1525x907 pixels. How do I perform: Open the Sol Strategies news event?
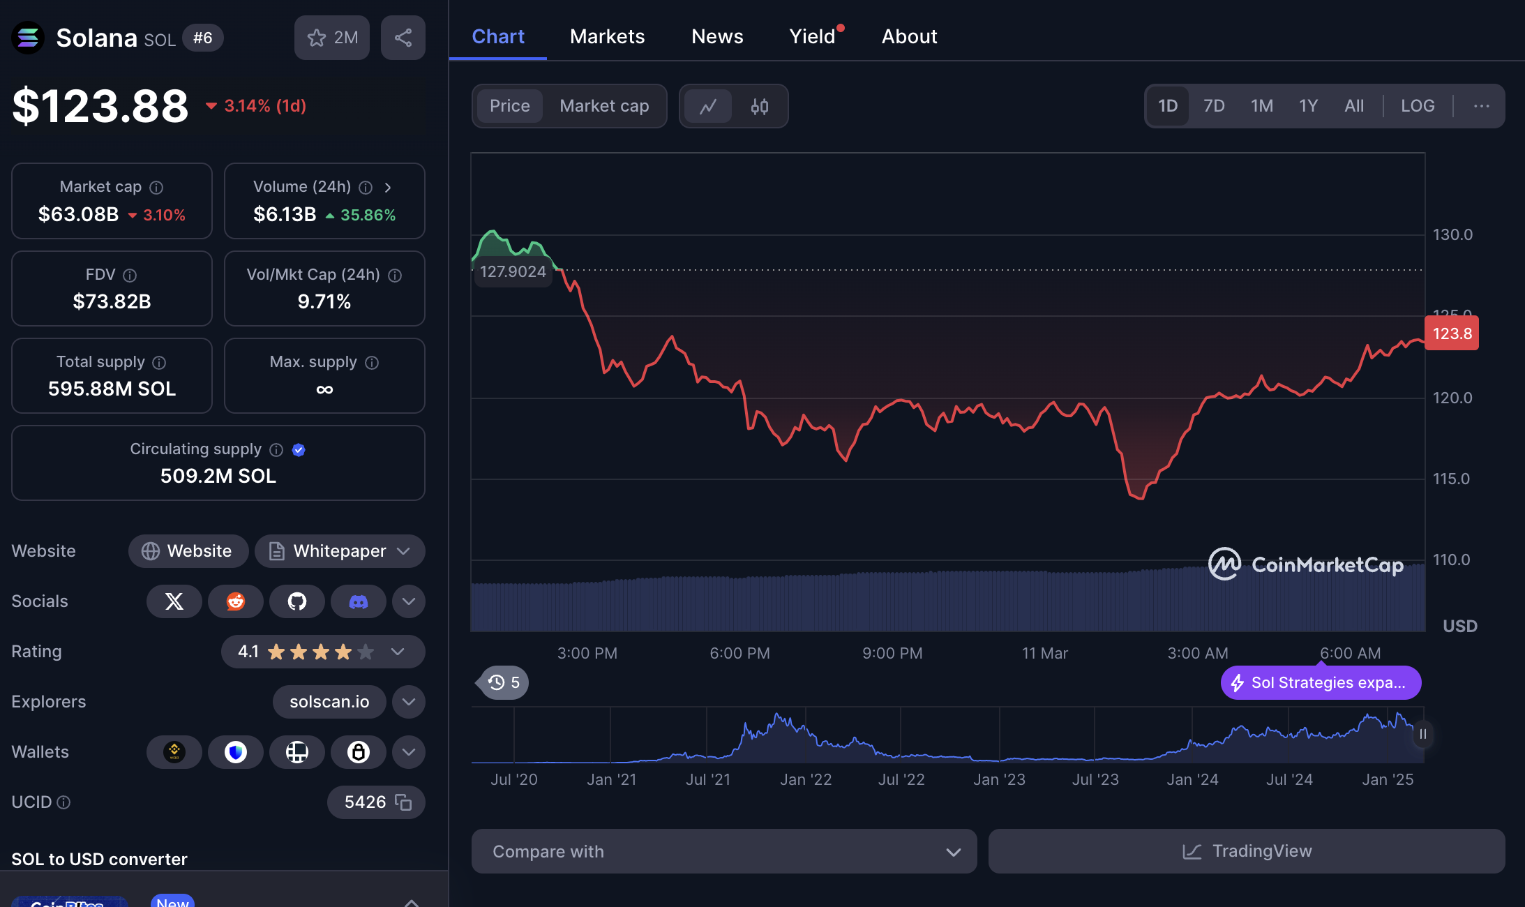coord(1321,682)
